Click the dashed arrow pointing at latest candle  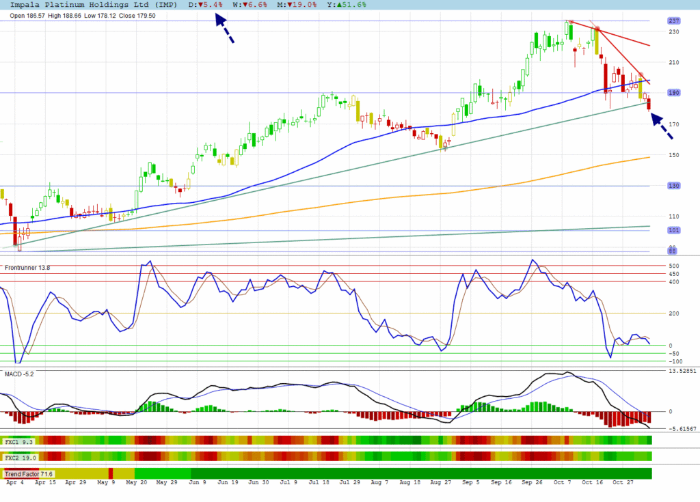tap(662, 126)
